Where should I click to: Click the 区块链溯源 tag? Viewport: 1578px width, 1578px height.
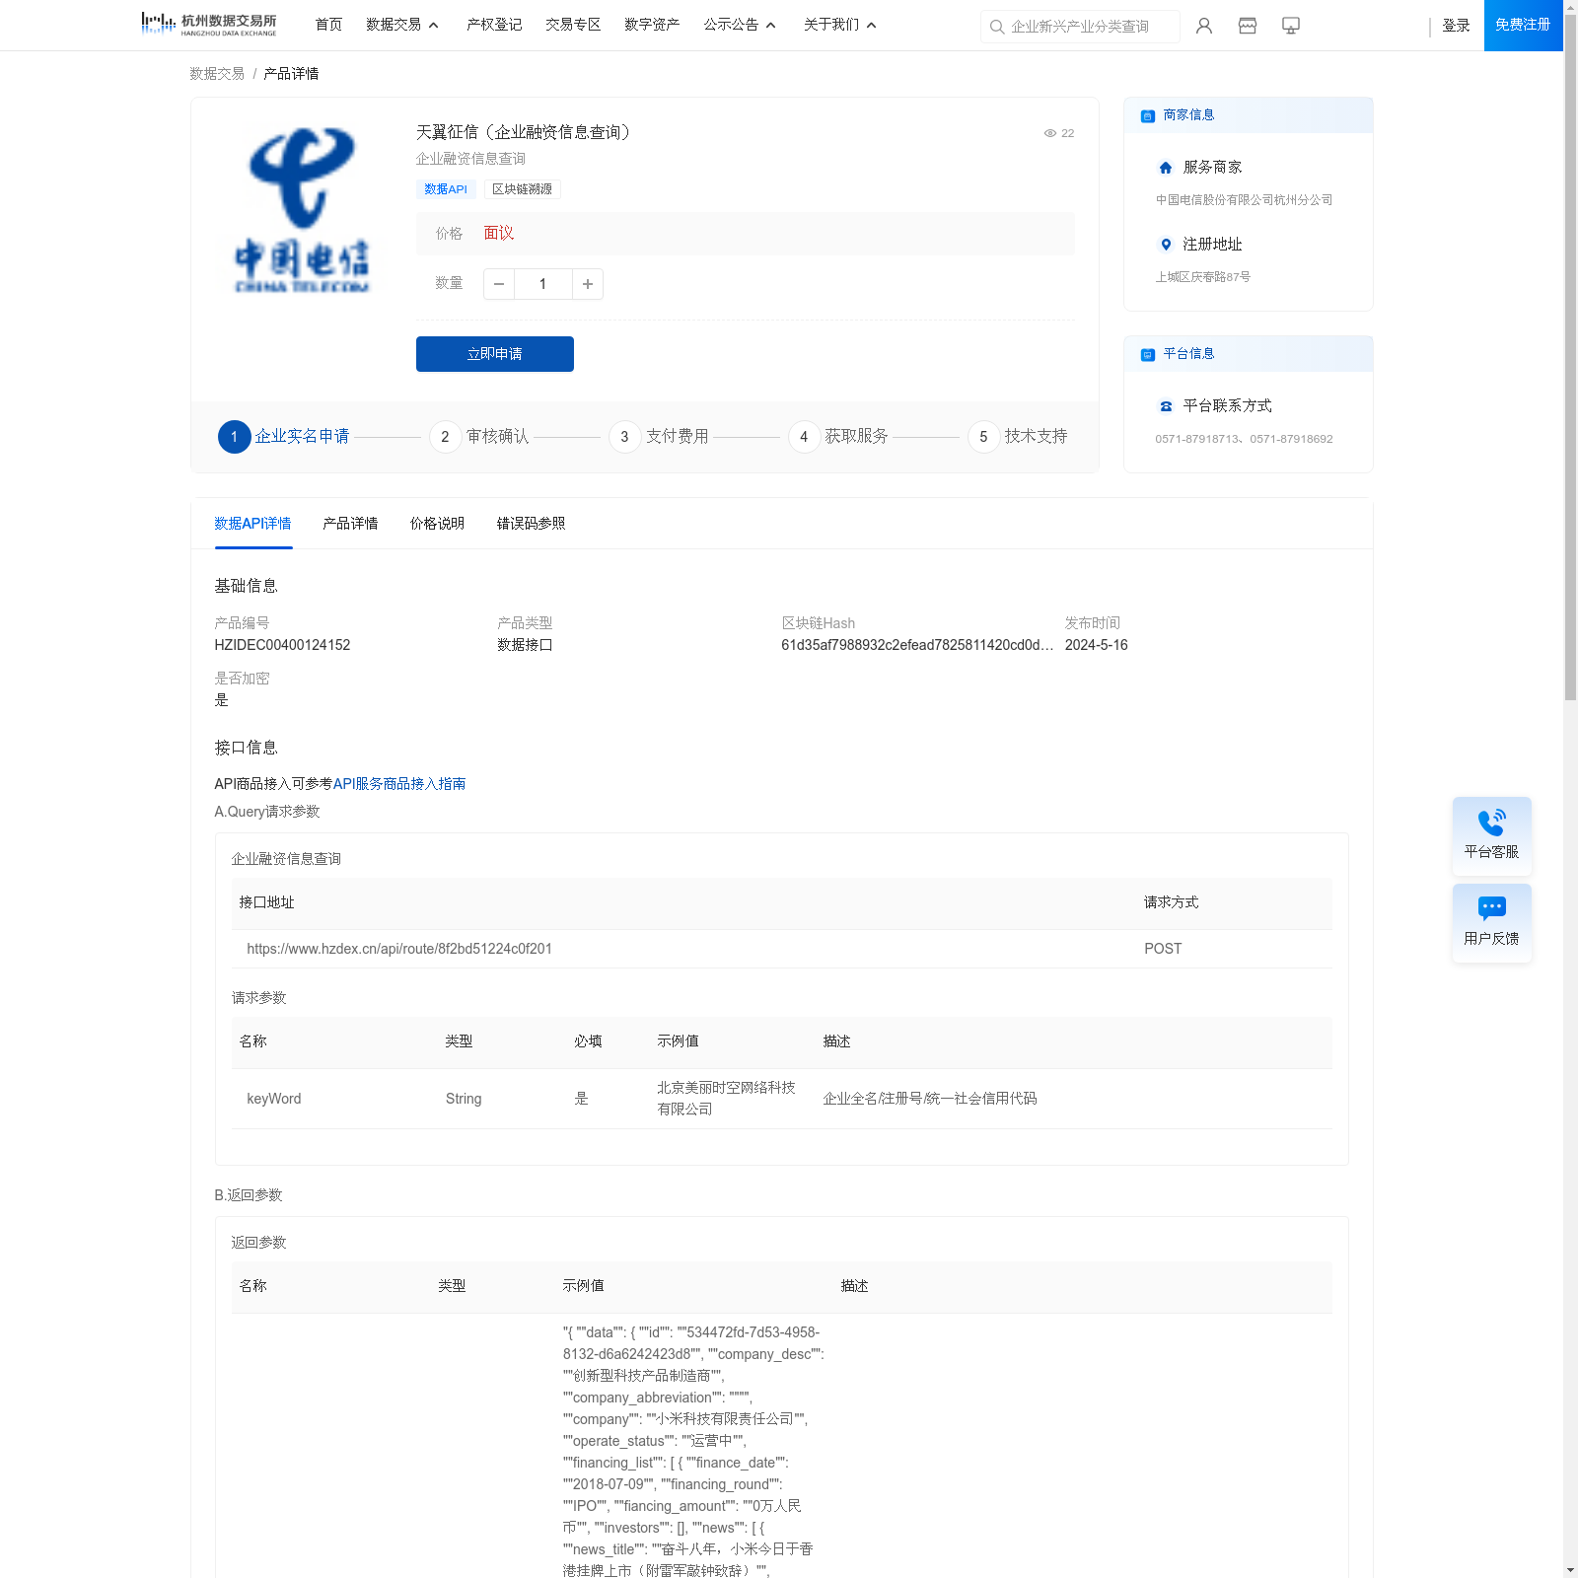tap(523, 189)
